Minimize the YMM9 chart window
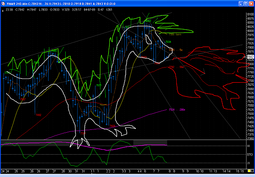The height and width of the screenshot is (177, 255). [241, 4]
